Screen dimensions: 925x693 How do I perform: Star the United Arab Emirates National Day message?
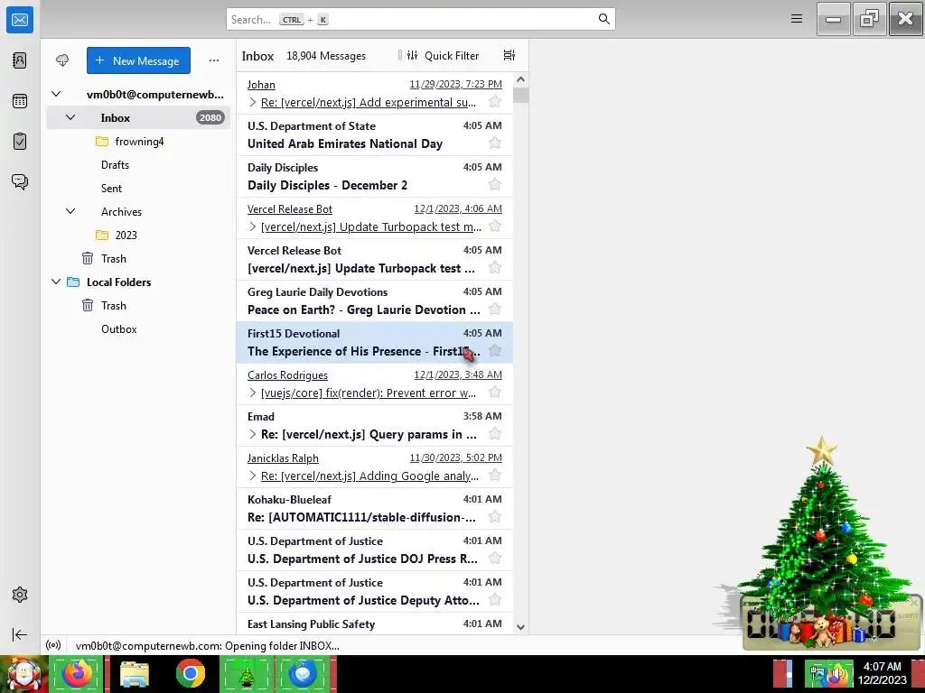tap(495, 143)
